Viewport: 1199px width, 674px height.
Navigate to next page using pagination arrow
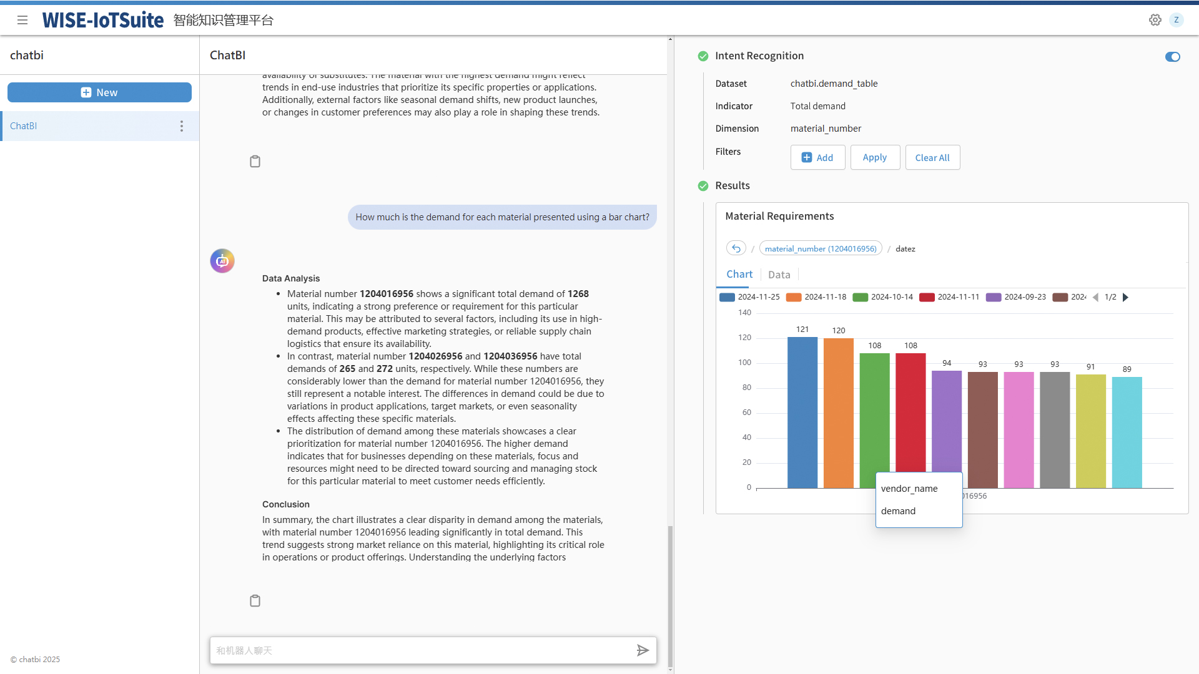tap(1126, 297)
